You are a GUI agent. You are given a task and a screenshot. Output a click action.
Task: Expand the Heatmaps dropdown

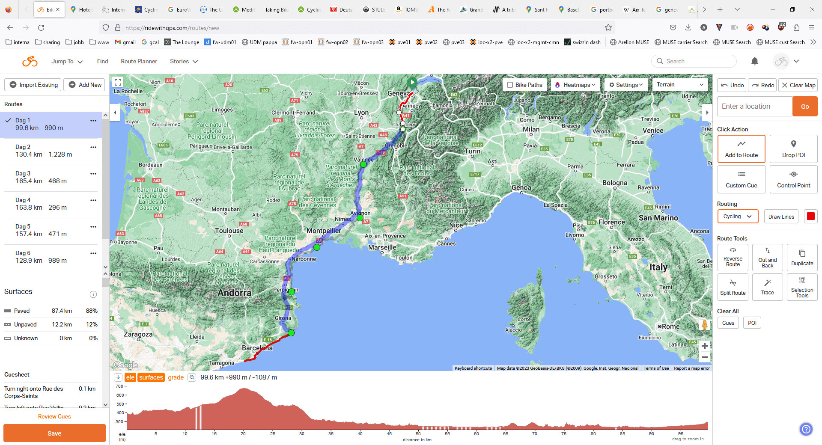(x=575, y=85)
